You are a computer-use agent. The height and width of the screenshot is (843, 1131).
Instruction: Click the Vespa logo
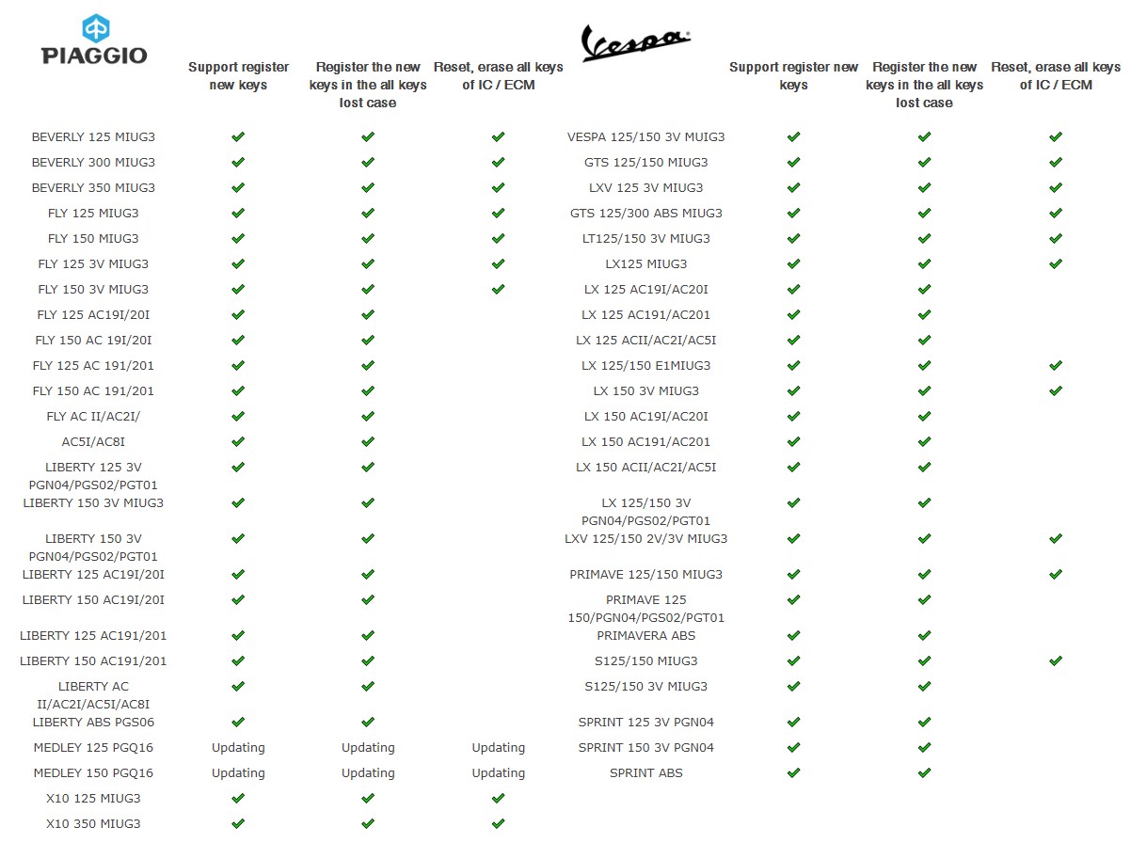click(636, 42)
